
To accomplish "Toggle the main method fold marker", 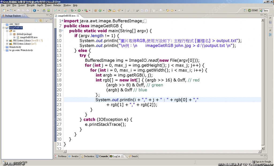I will click(x=62, y=31).
